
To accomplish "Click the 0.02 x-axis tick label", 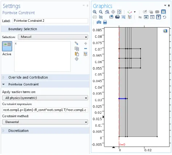I will pos(148,150).
